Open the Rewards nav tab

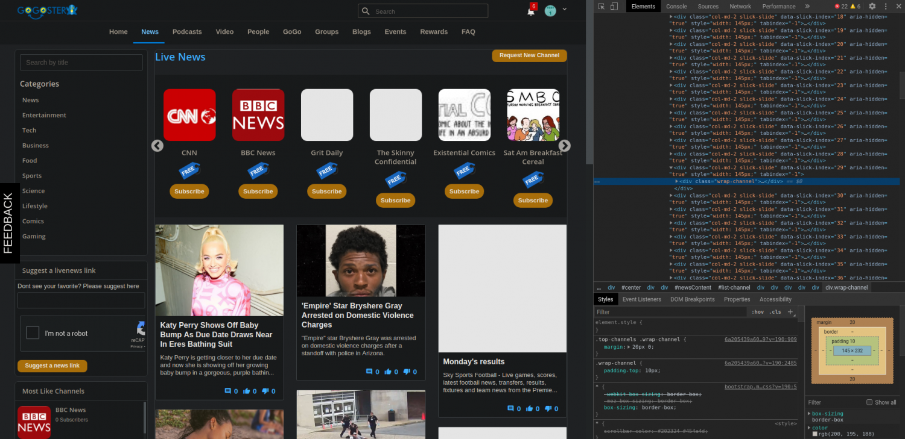click(434, 32)
